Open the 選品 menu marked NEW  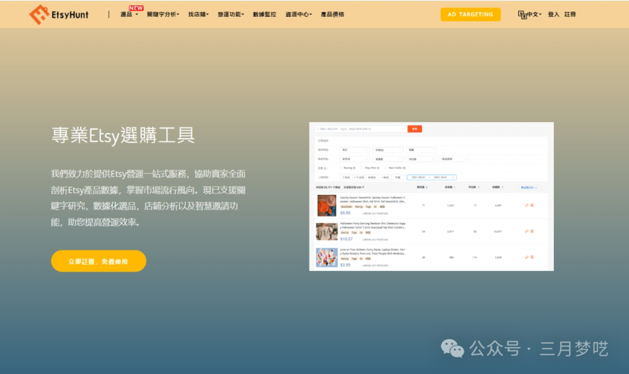point(129,15)
